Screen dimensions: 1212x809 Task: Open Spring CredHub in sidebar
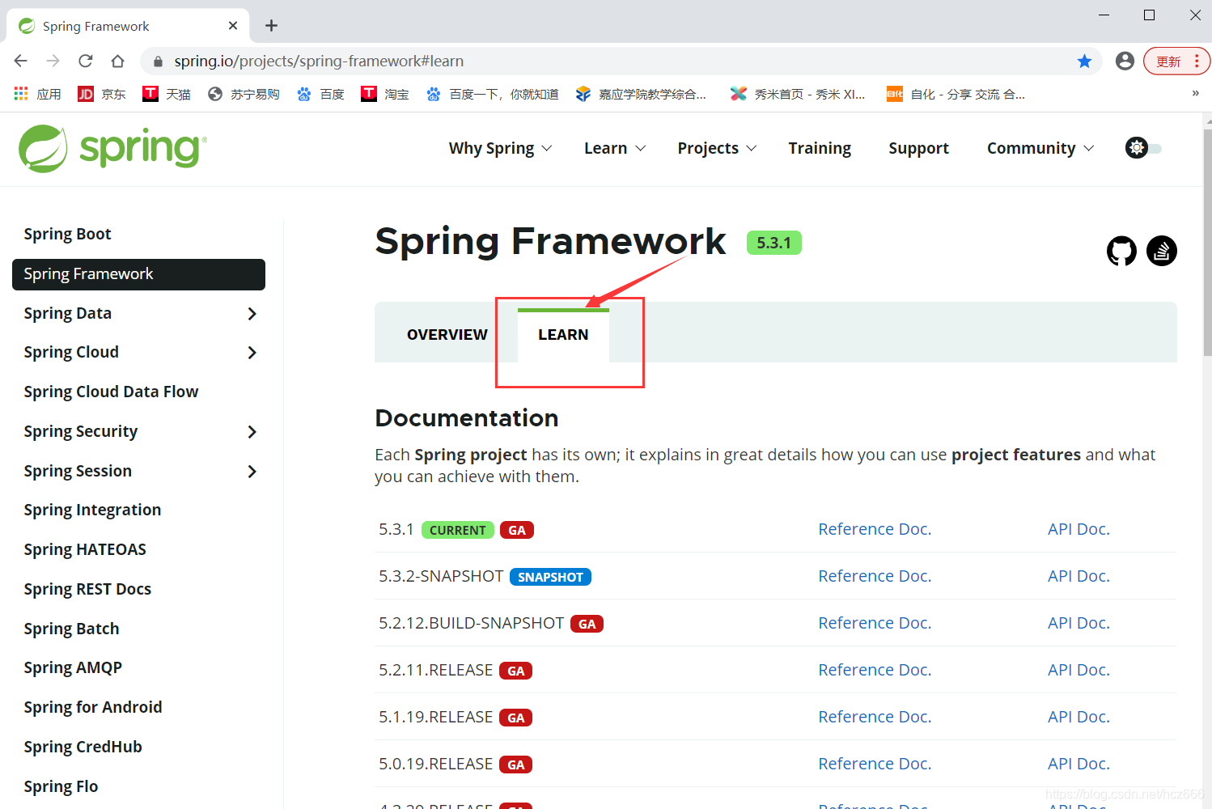(83, 747)
